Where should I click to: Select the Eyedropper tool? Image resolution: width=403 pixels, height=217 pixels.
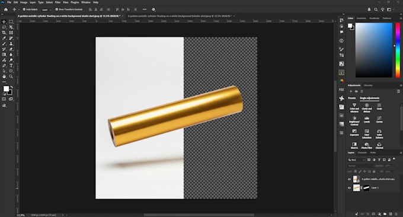tap(4, 38)
